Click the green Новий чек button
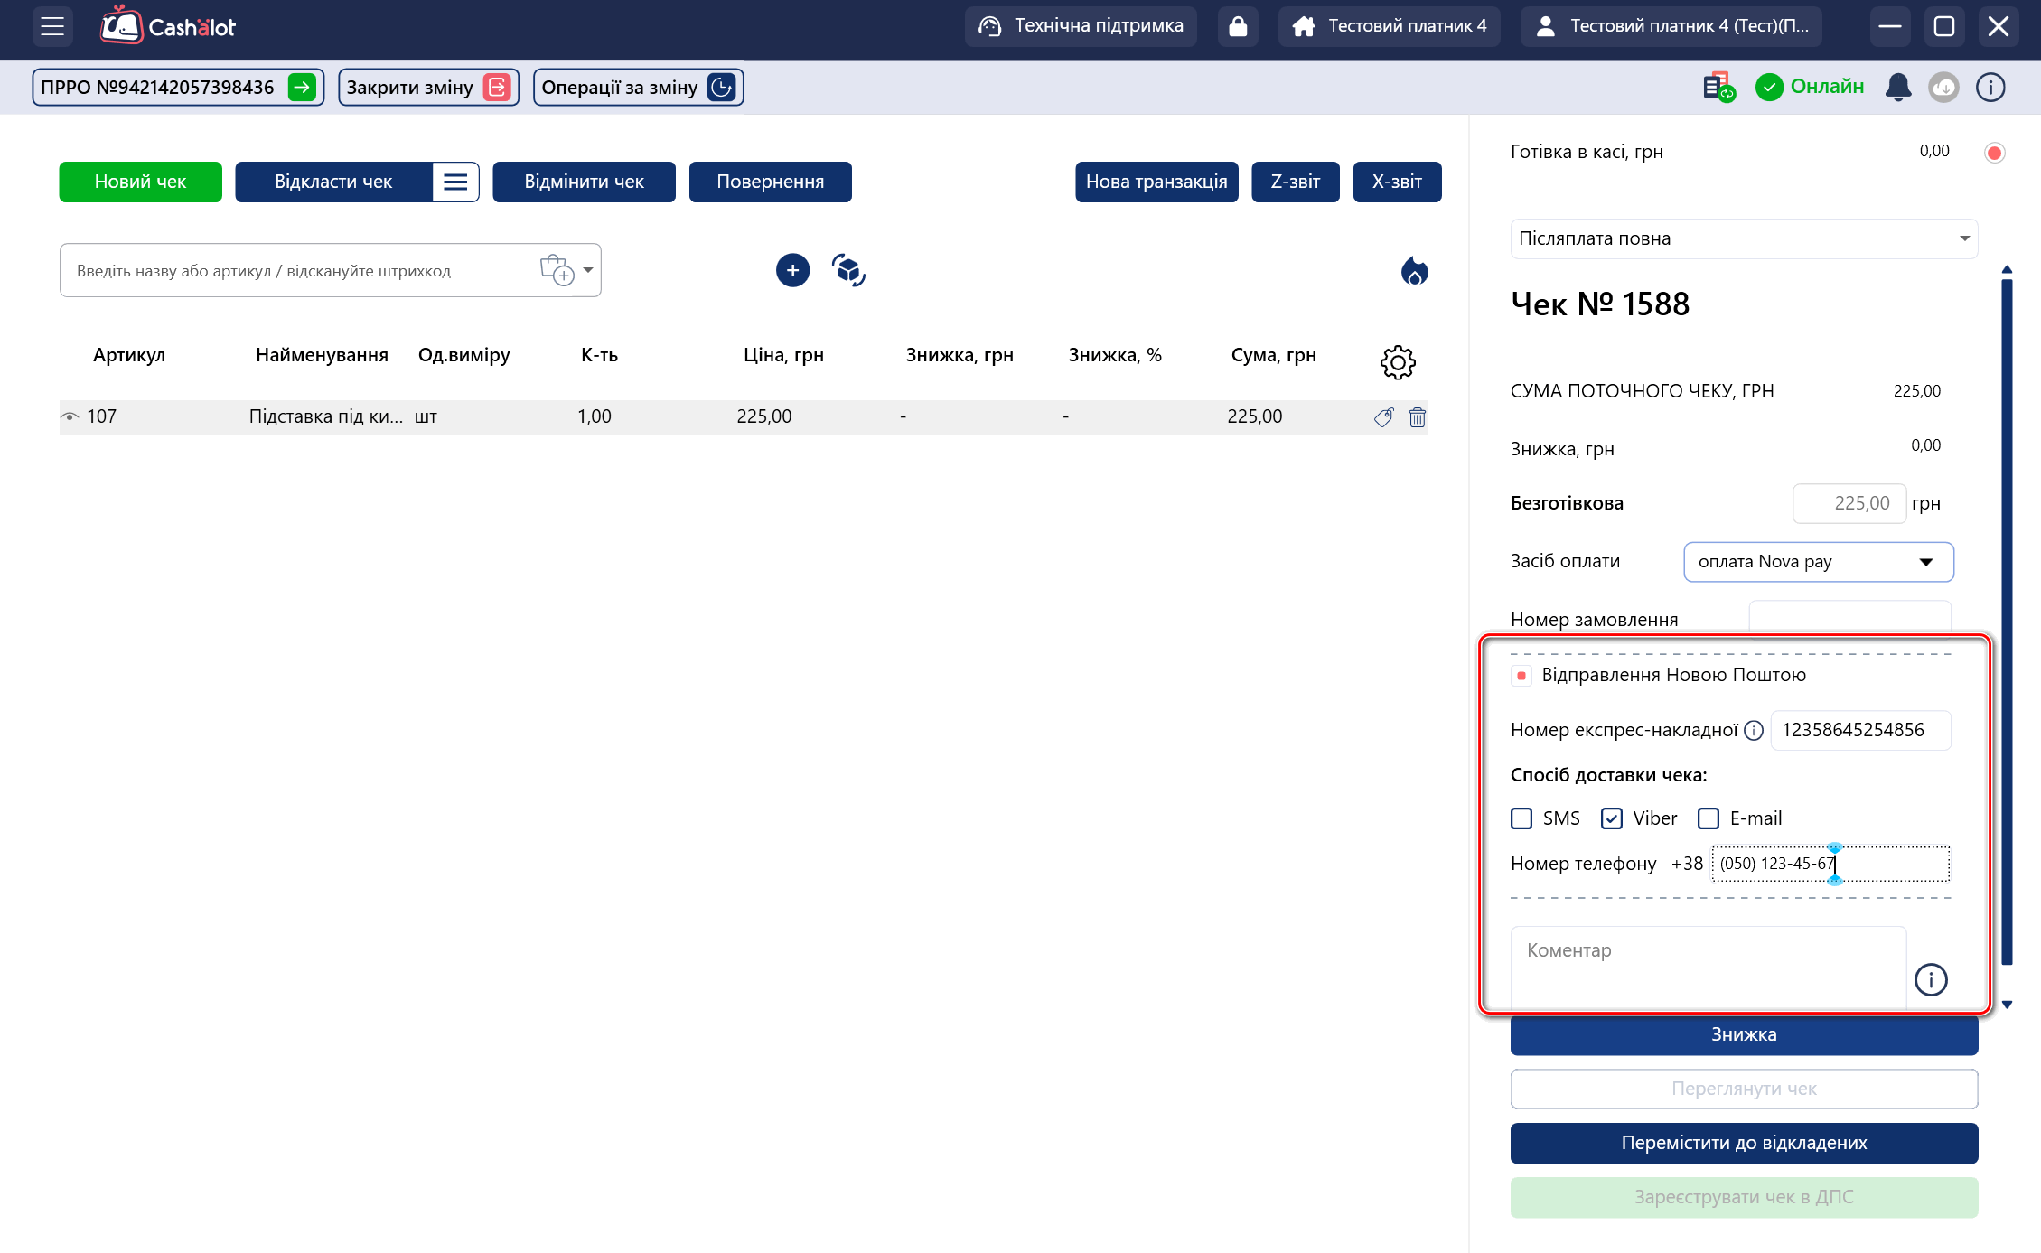 (x=140, y=182)
